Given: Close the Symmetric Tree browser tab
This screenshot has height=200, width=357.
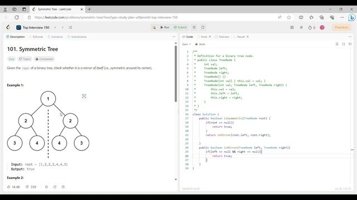Looking at the screenshot, I should 82,9.
